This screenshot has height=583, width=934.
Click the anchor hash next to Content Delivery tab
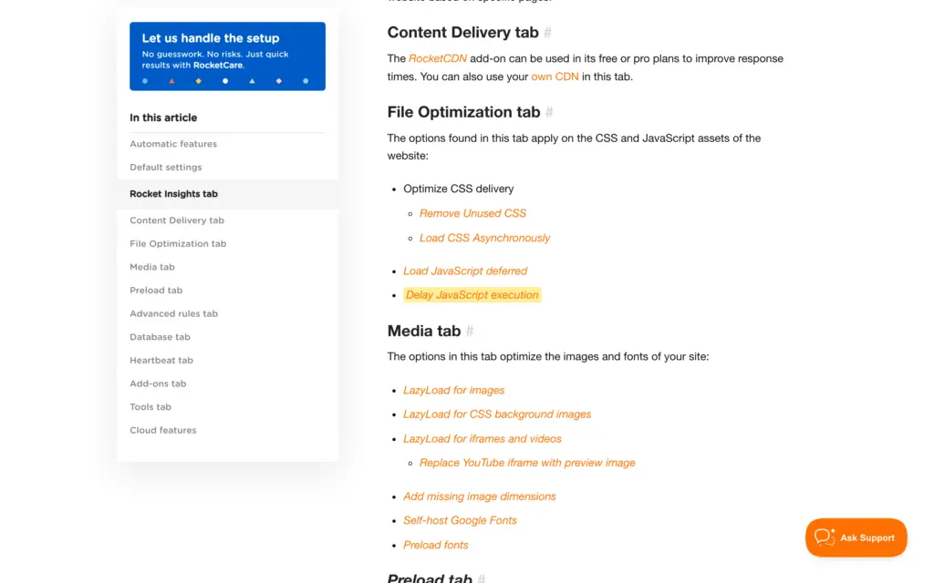(547, 33)
